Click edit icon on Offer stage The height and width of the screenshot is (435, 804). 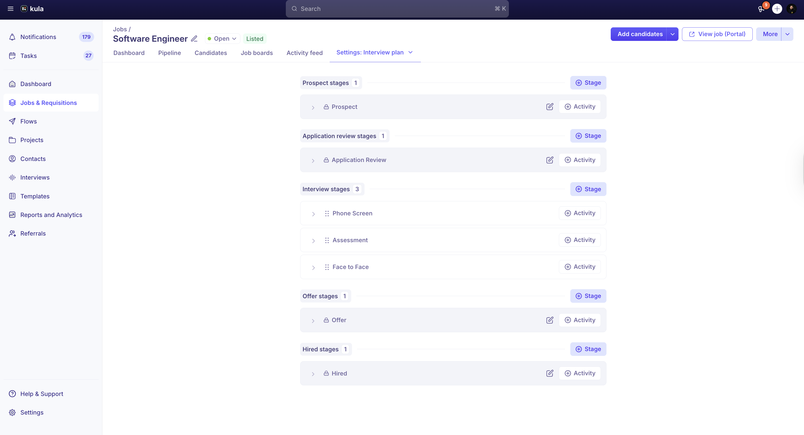click(550, 320)
